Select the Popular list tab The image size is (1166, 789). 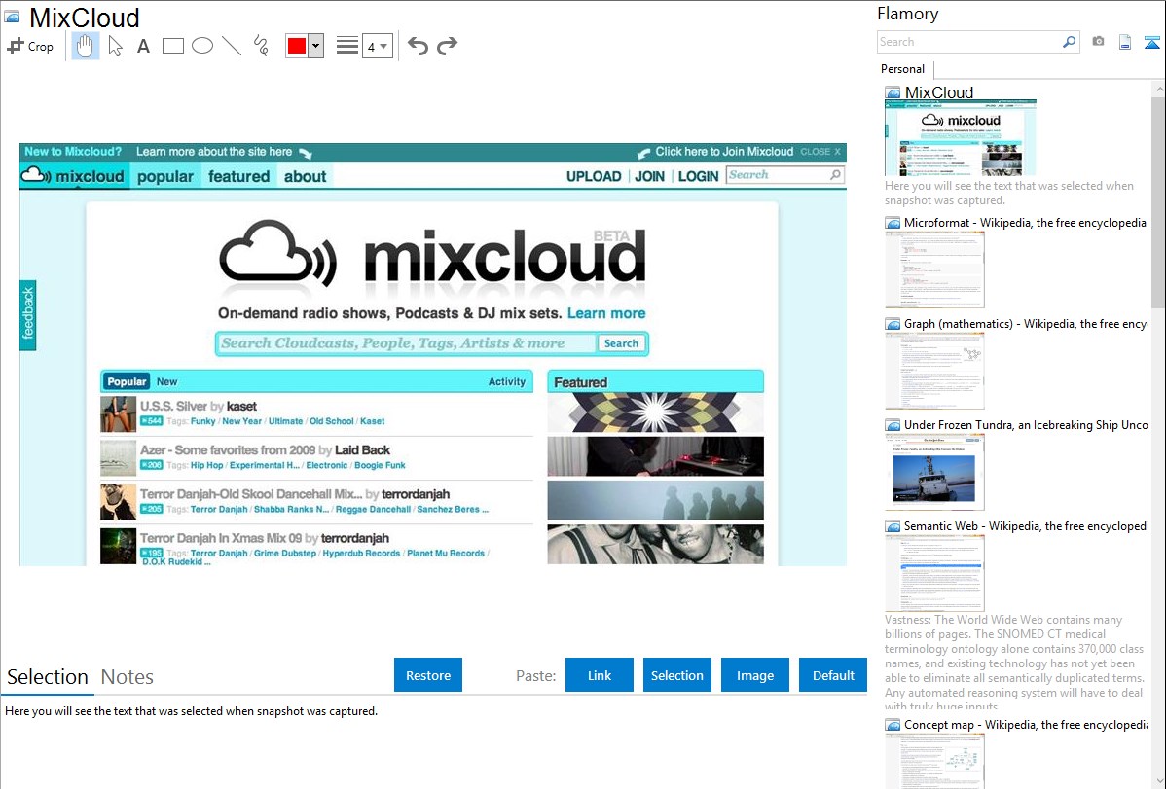pyautogui.click(x=127, y=381)
